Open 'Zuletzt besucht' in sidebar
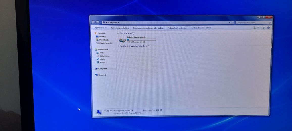Image resolution: width=292 pixels, height=131 pixels. tap(106, 43)
